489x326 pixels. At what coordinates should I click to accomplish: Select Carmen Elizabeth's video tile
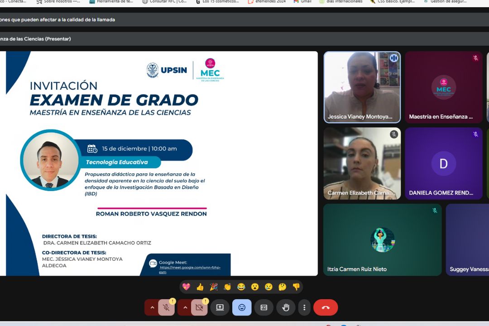click(362, 163)
